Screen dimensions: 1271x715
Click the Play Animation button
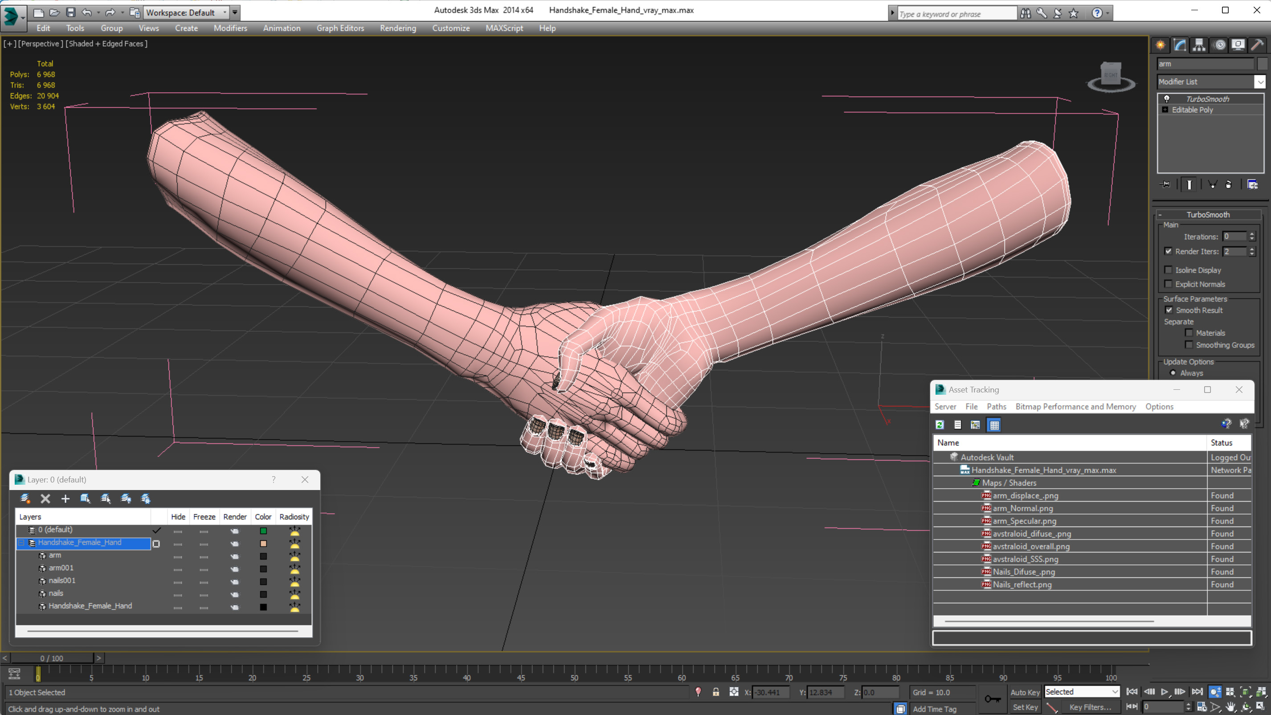[x=1165, y=692]
